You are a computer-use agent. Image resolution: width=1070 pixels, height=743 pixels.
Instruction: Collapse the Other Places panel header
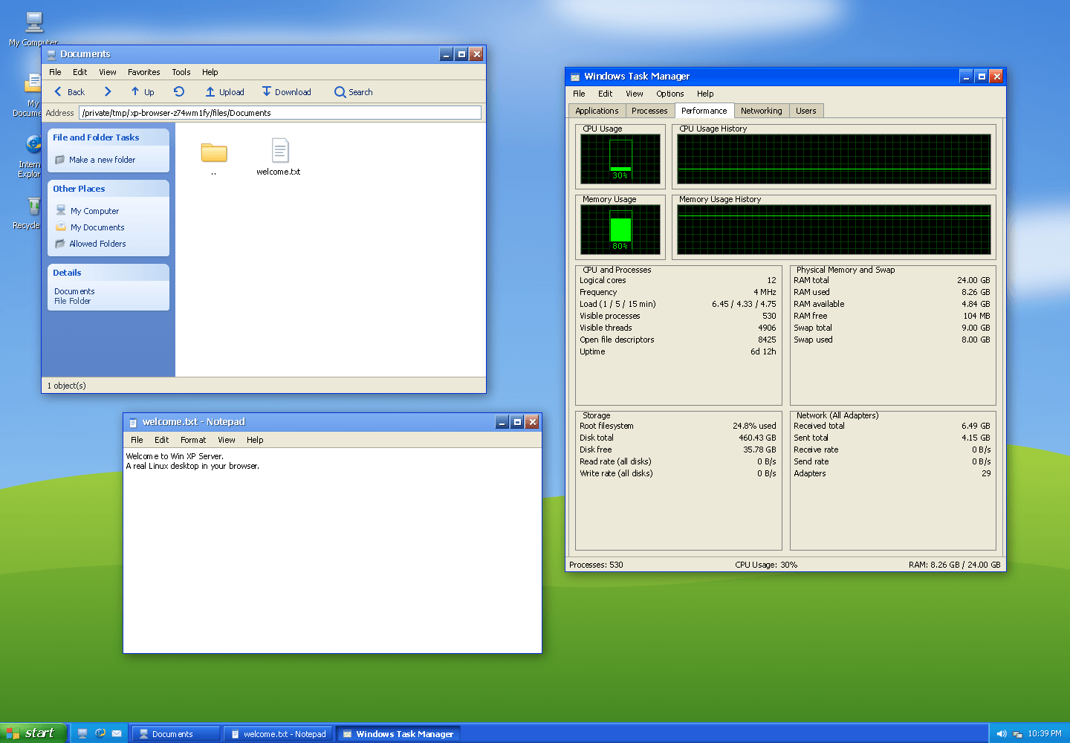click(x=108, y=189)
